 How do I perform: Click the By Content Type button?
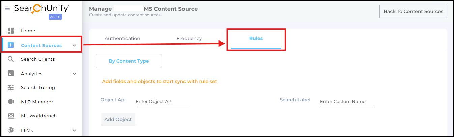129,61
